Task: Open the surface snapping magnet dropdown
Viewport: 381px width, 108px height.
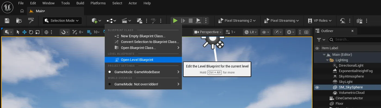Action: click(65, 32)
